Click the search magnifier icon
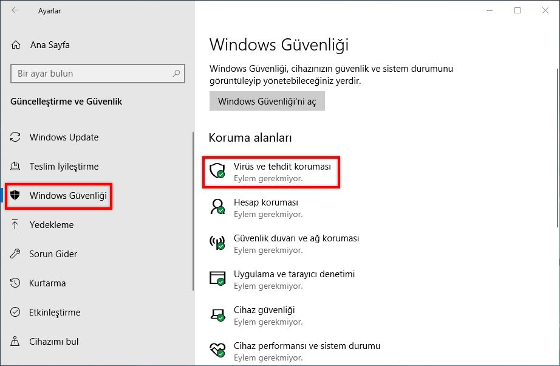Viewport: 560px width, 366px height. 176,74
